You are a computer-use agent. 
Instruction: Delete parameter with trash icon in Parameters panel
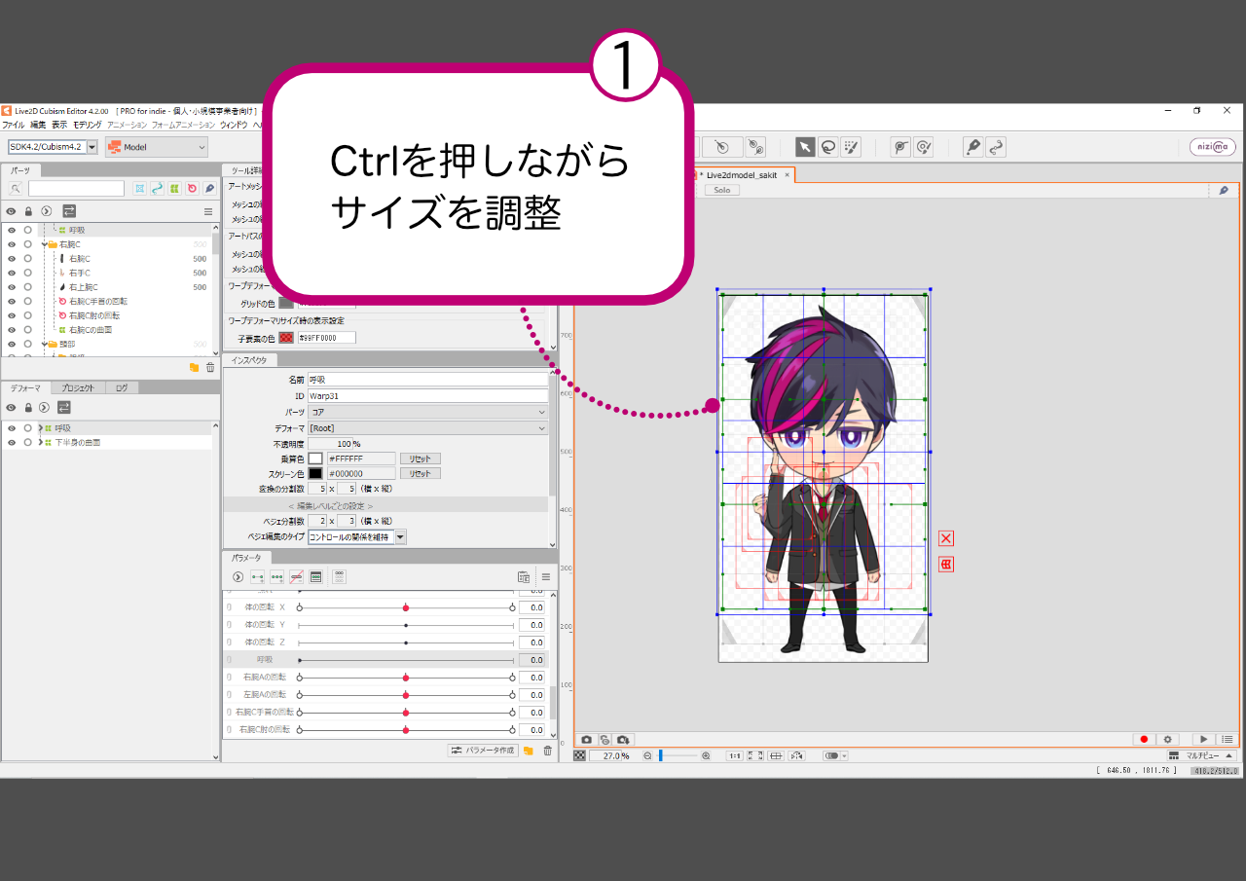[x=547, y=751]
